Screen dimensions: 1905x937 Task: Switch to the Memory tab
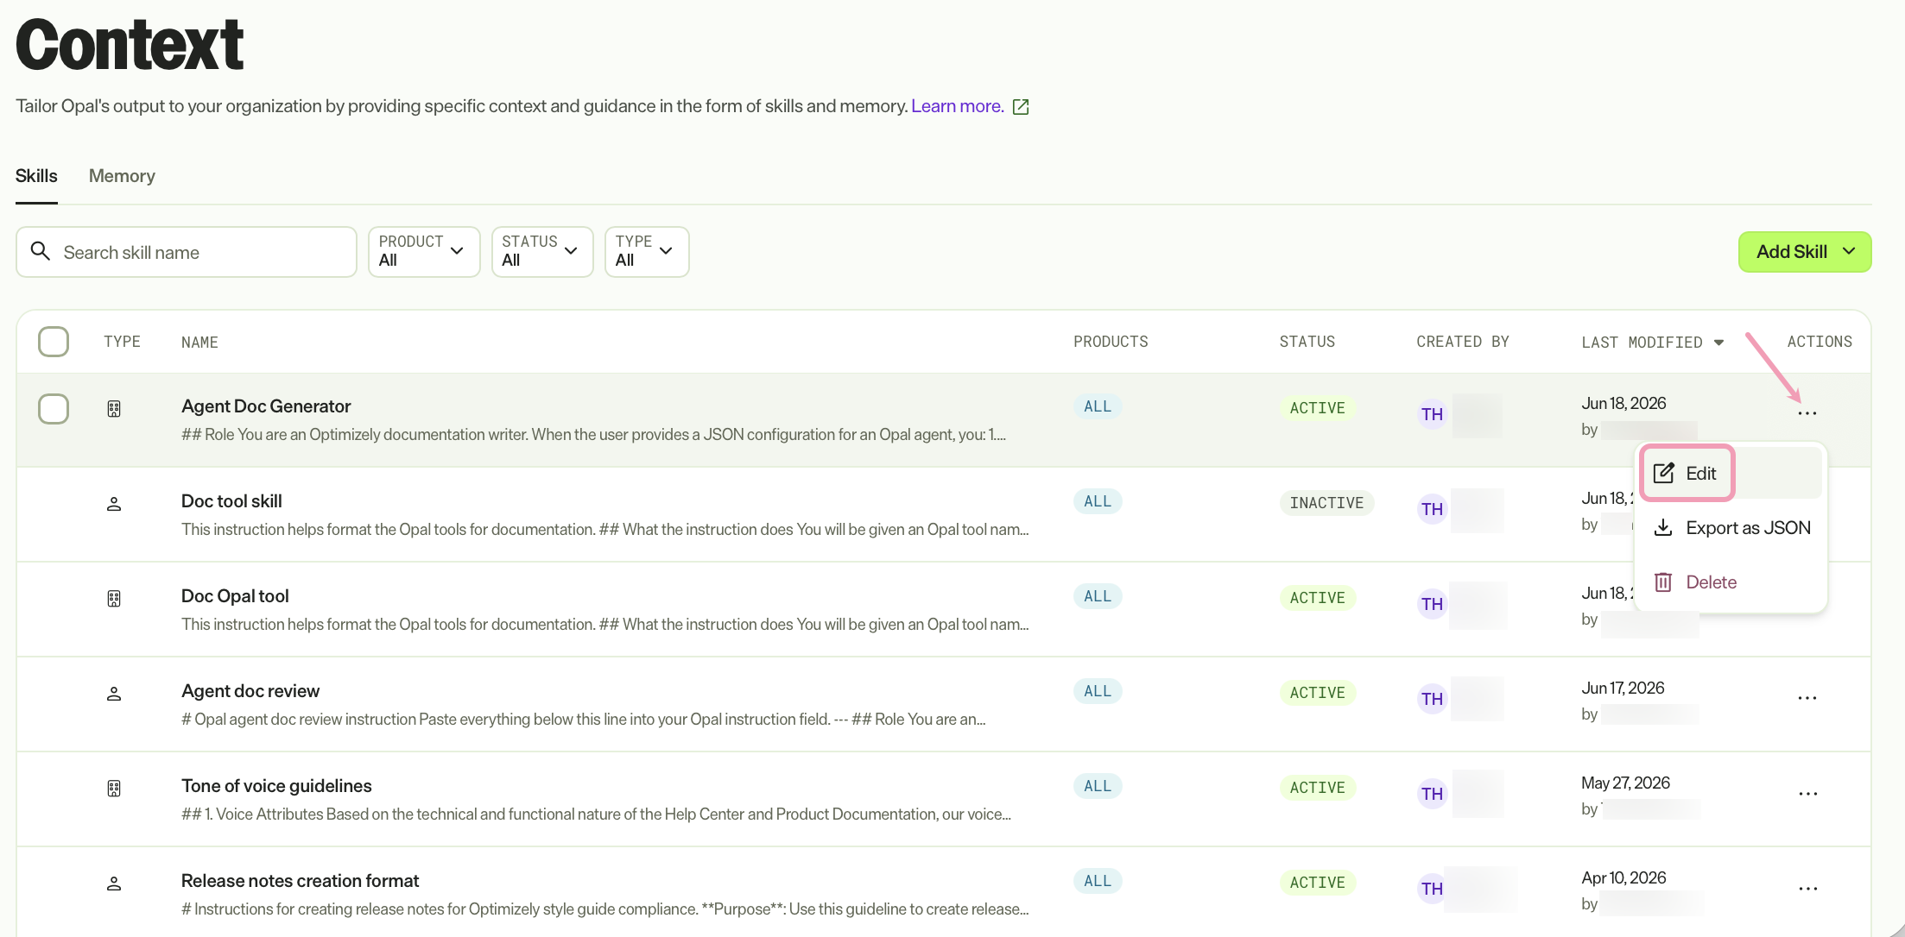click(x=122, y=176)
